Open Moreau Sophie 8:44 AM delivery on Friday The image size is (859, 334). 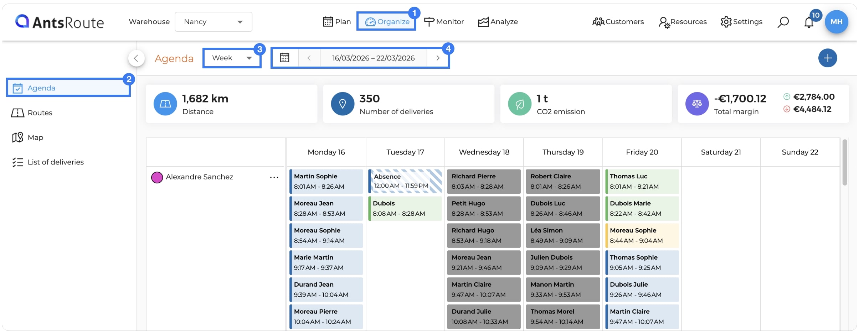click(642, 236)
